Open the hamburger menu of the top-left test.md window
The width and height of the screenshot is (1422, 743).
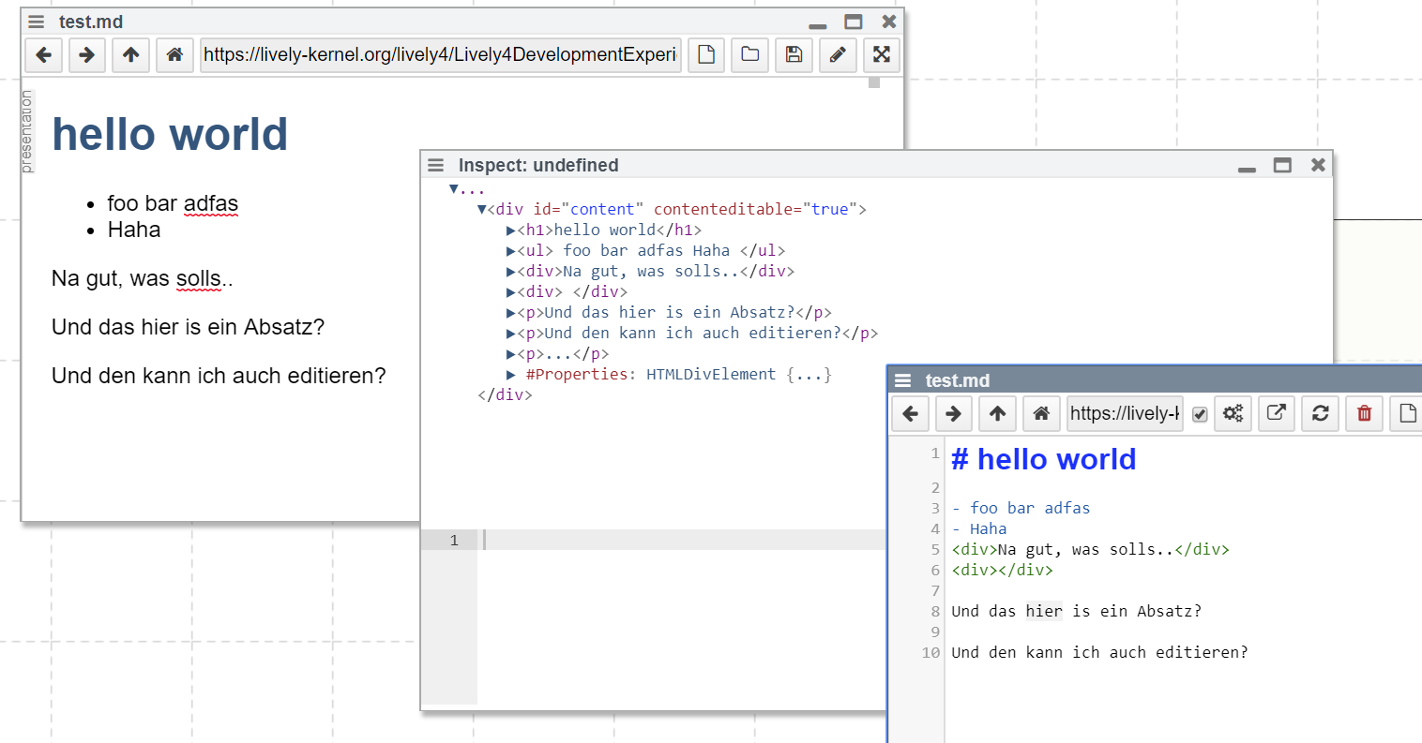pos(37,22)
